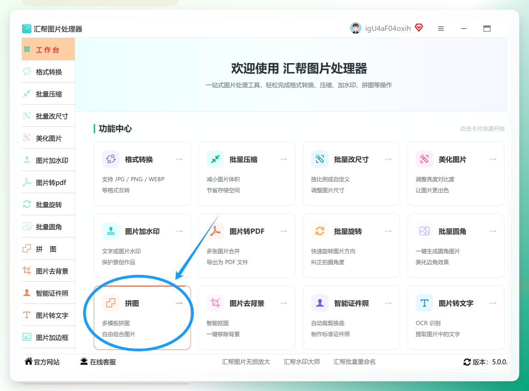Click the username igU4aF04oxih
The image size is (529, 391).
coord(388,28)
